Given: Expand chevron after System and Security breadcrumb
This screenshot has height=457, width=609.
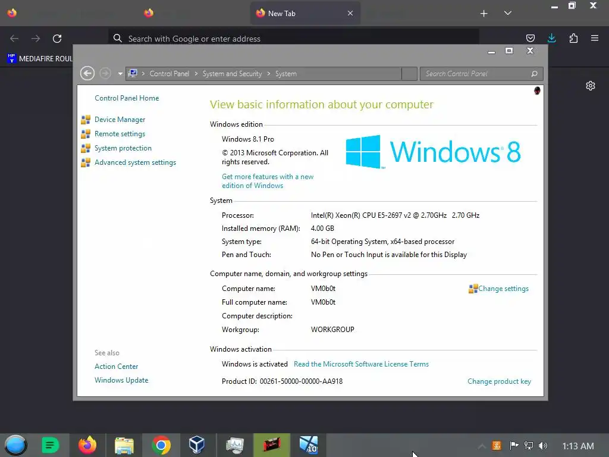Looking at the screenshot, I should [x=269, y=73].
